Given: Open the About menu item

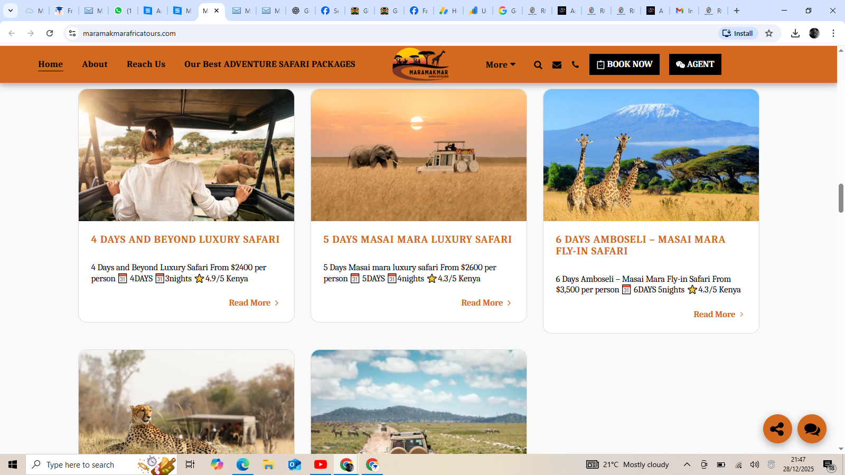Looking at the screenshot, I should 95,64.
